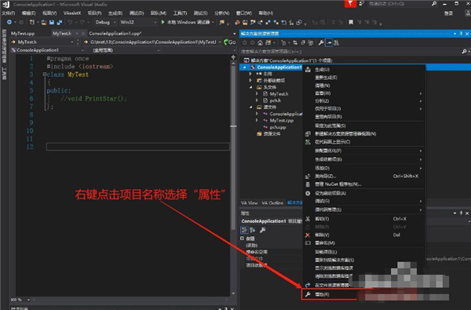
Task: Open the VAssistX menu
Action: coord(72,13)
